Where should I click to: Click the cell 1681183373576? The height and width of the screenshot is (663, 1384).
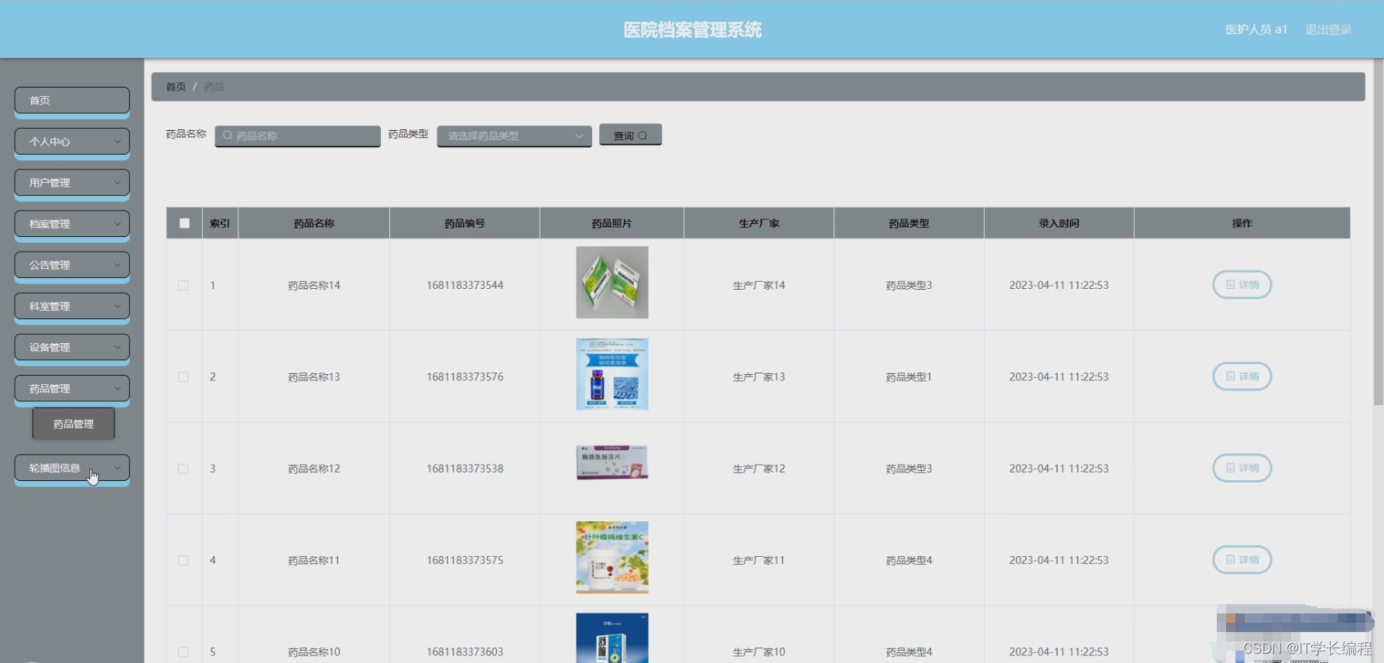[464, 376]
